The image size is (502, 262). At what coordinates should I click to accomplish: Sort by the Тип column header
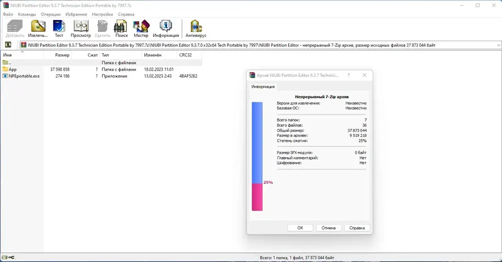(120, 55)
